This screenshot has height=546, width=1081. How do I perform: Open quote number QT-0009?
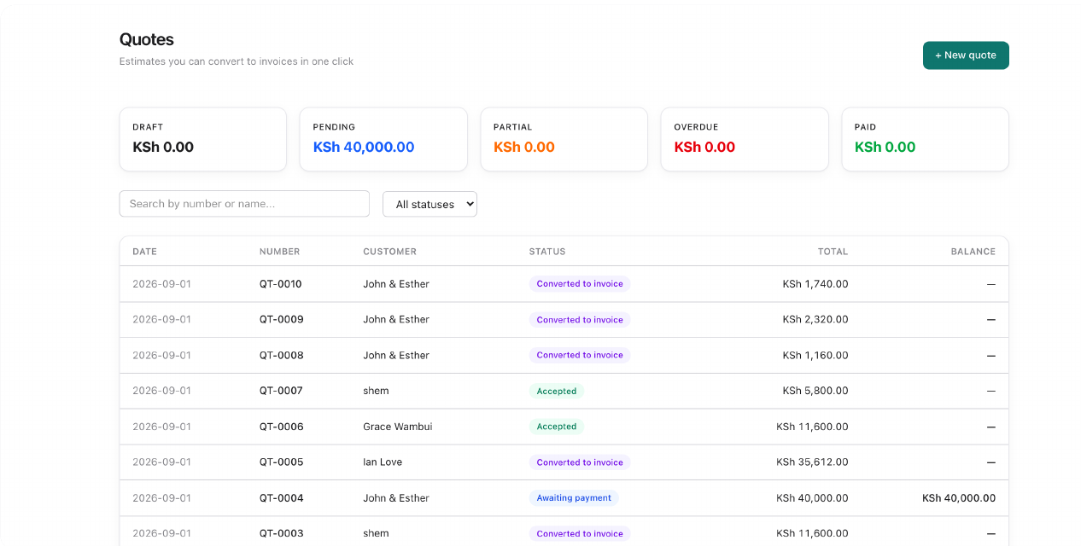point(282,319)
